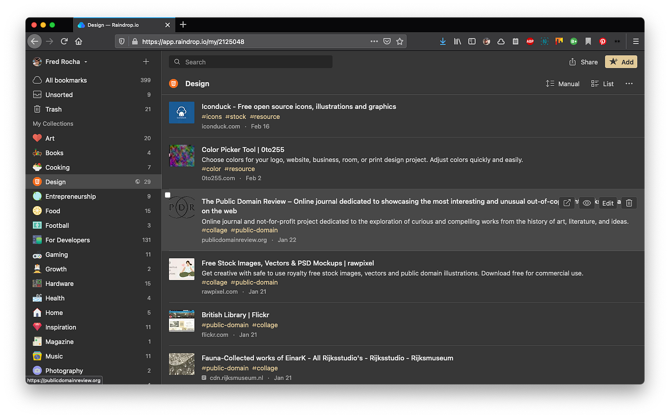This screenshot has height=418, width=670.
Task: Click the Art collection heart icon
Action: coord(37,138)
